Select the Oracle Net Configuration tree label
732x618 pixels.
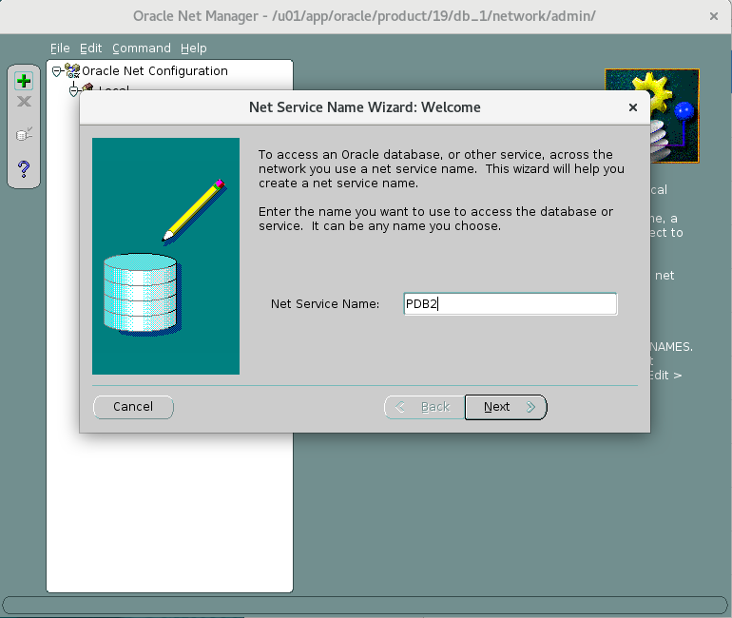(155, 71)
